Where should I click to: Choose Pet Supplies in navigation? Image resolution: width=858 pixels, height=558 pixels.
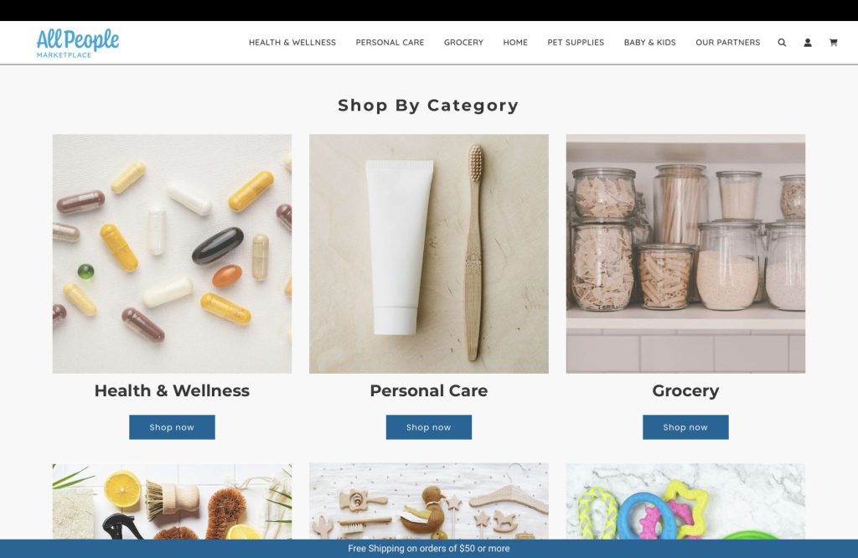(x=576, y=43)
